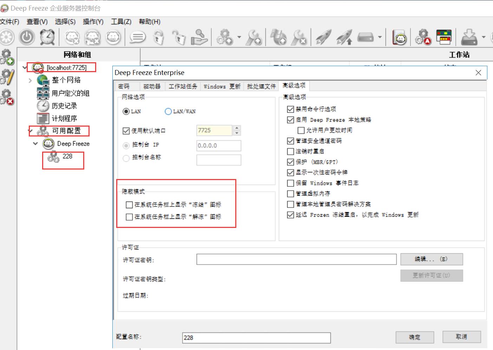This screenshot has height=350, width=493.
Task: Click the alarm clock toolbar icon
Action: (47, 37)
